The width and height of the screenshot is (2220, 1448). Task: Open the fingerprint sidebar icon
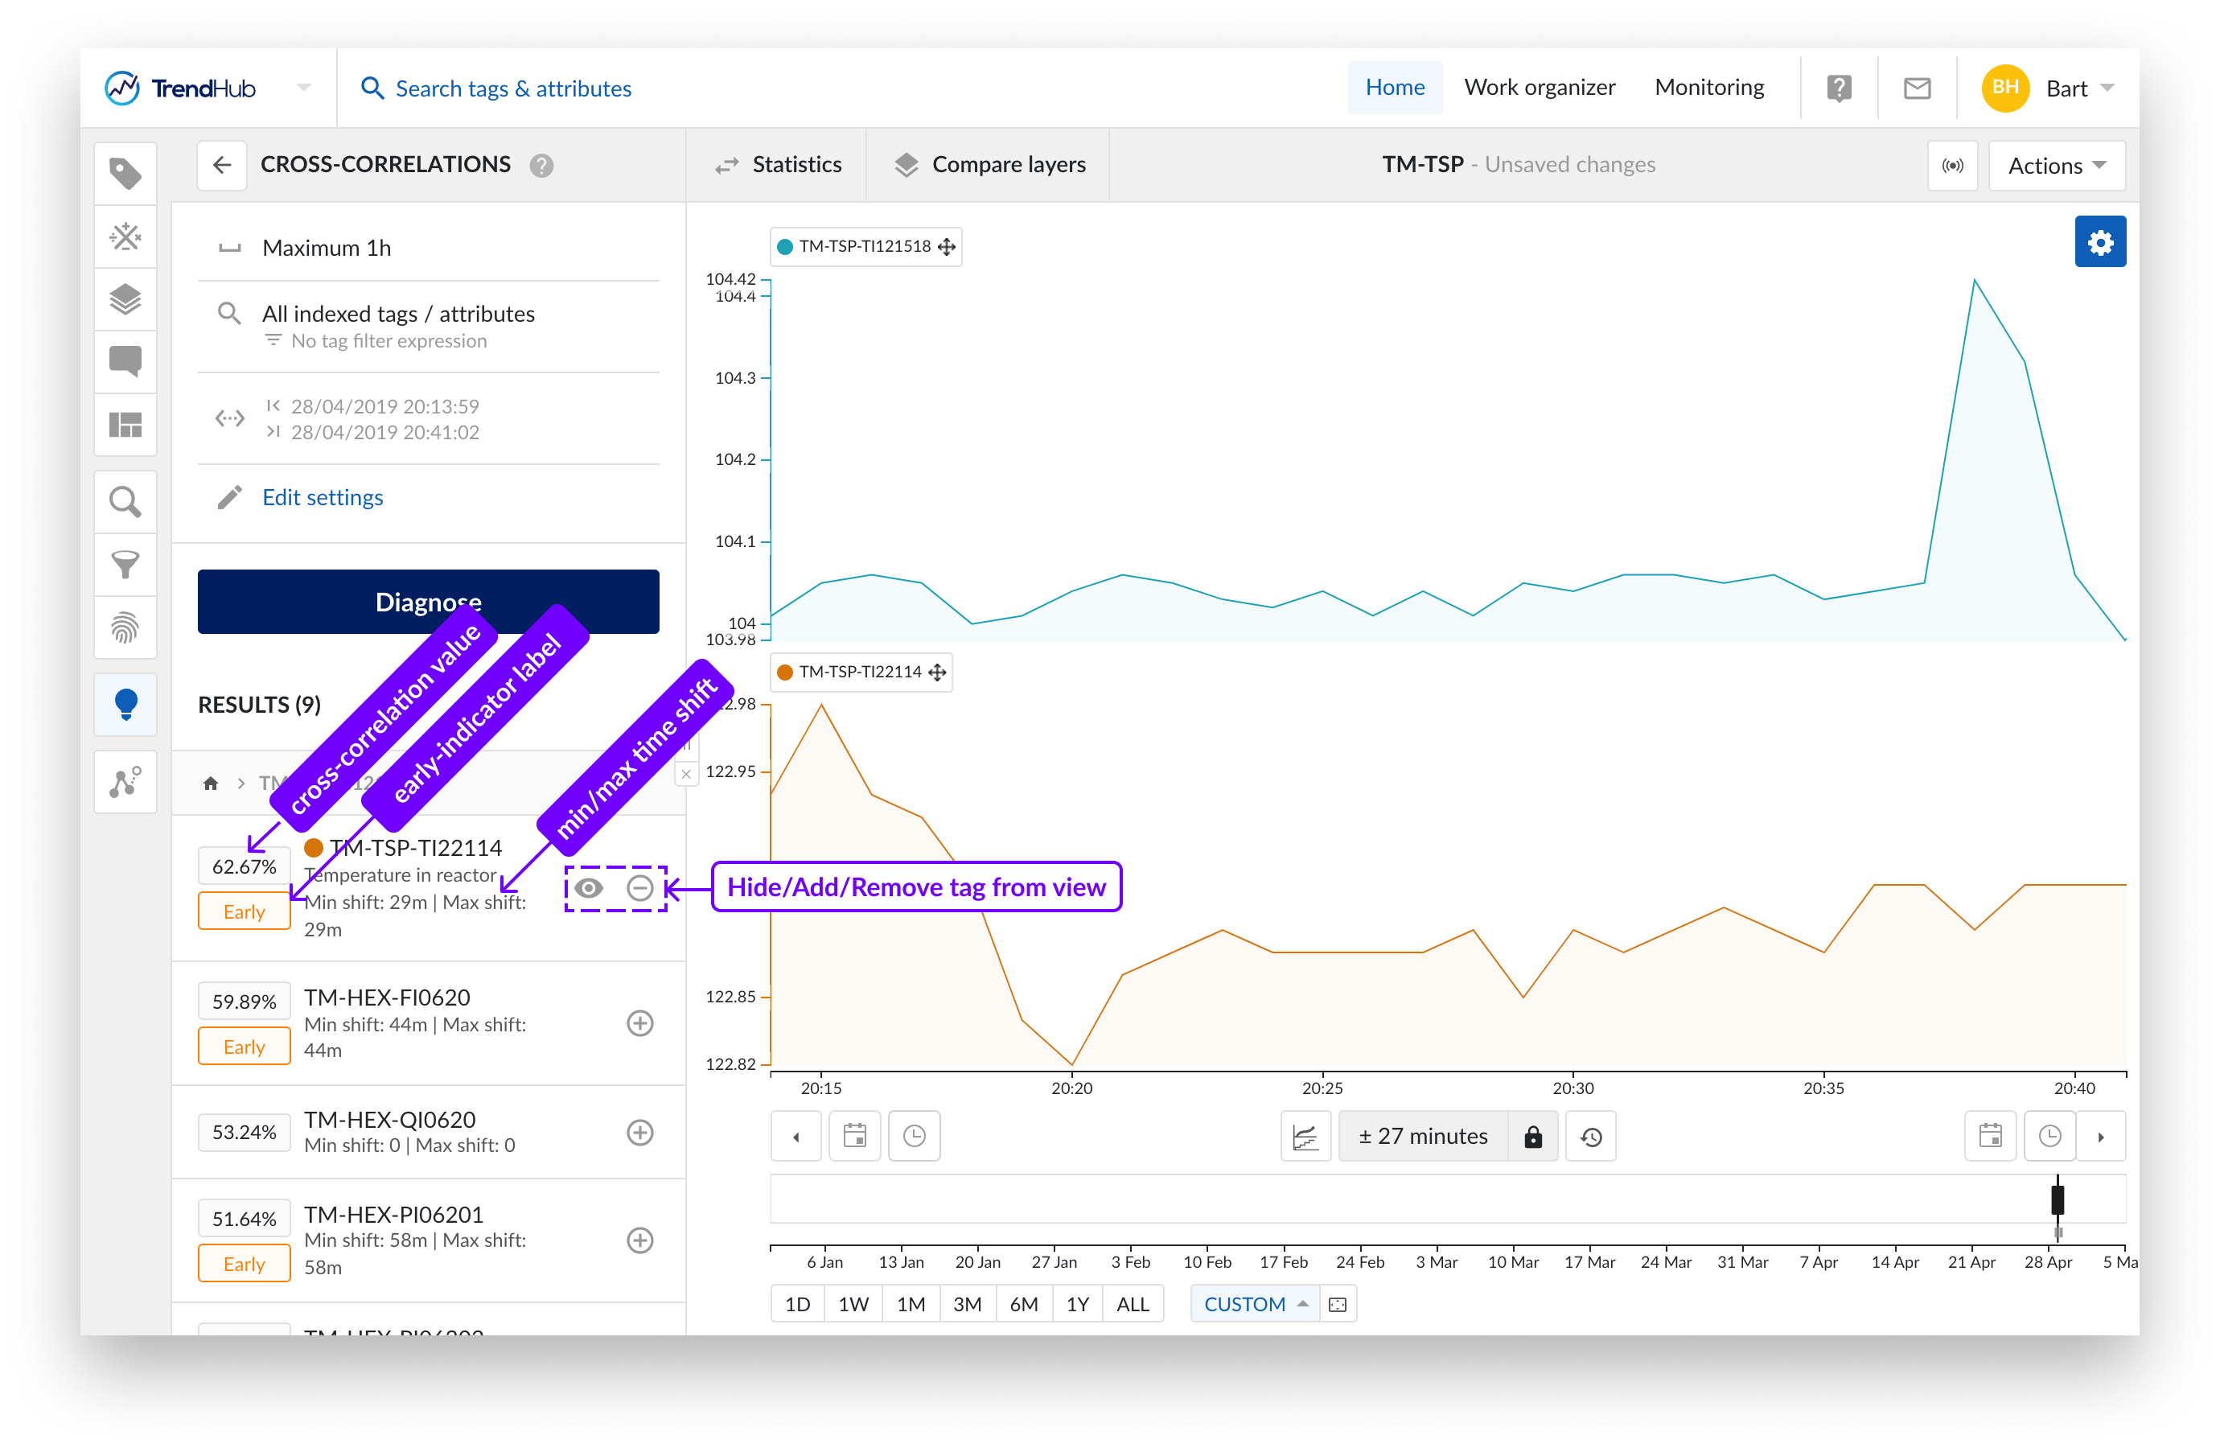tap(125, 628)
